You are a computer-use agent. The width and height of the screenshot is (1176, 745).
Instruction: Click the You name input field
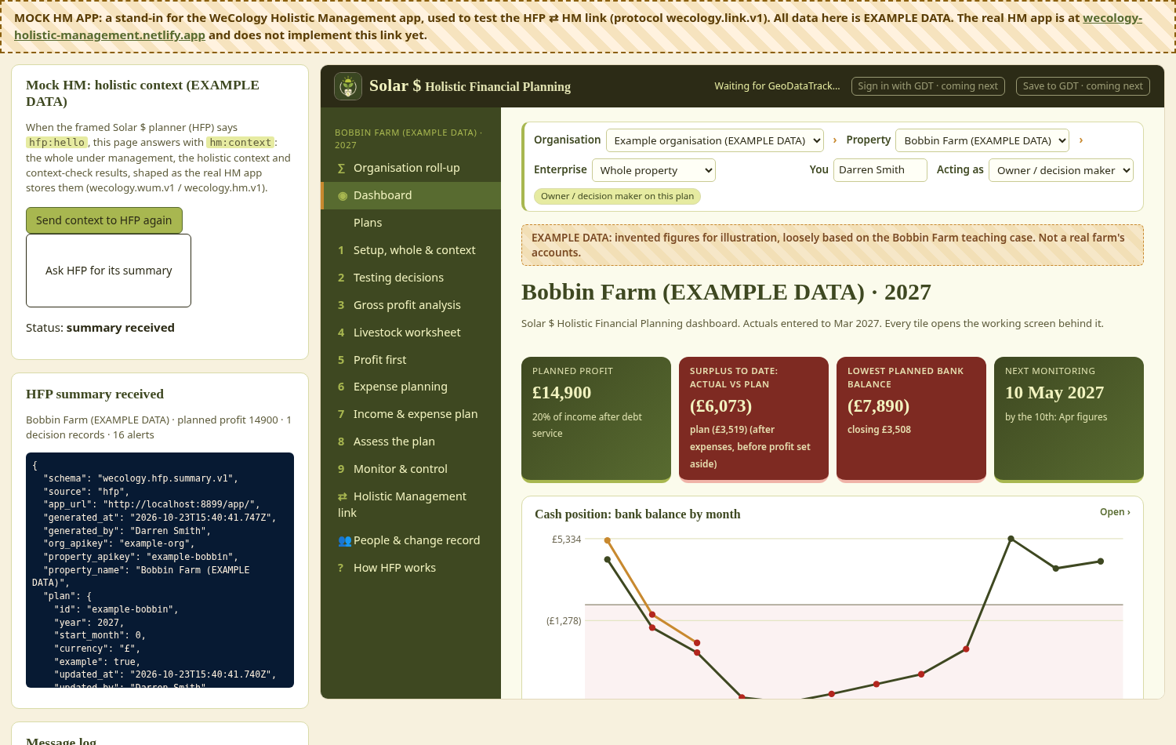[880, 170]
